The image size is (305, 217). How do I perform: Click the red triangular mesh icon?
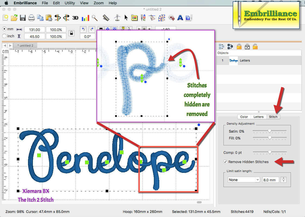click(162, 18)
